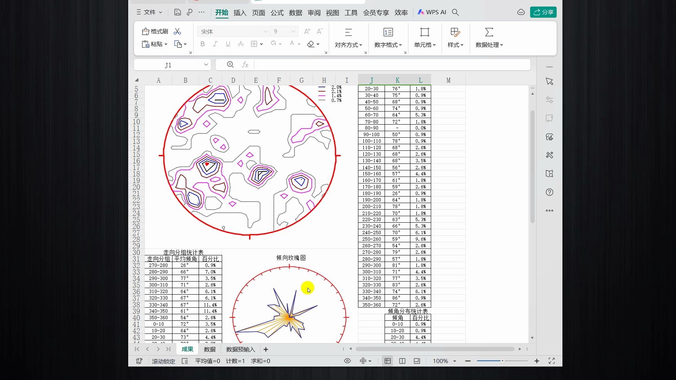This screenshot has width=676, height=380.
Task: Open the search magnifier next to WPS AI
Action: pos(455,12)
